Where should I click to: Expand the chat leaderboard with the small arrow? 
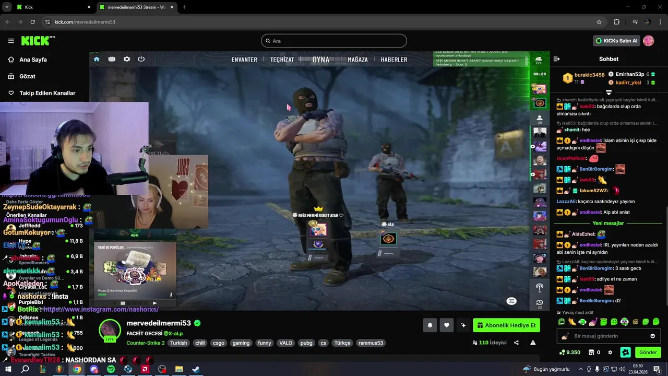[609, 92]
